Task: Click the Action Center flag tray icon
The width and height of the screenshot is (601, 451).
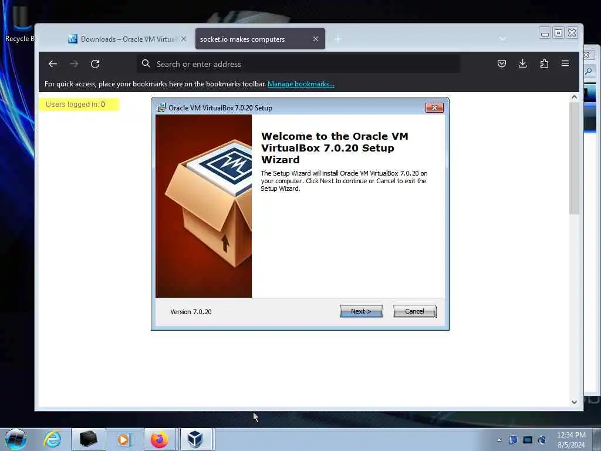Action: (x=513, y=440)
